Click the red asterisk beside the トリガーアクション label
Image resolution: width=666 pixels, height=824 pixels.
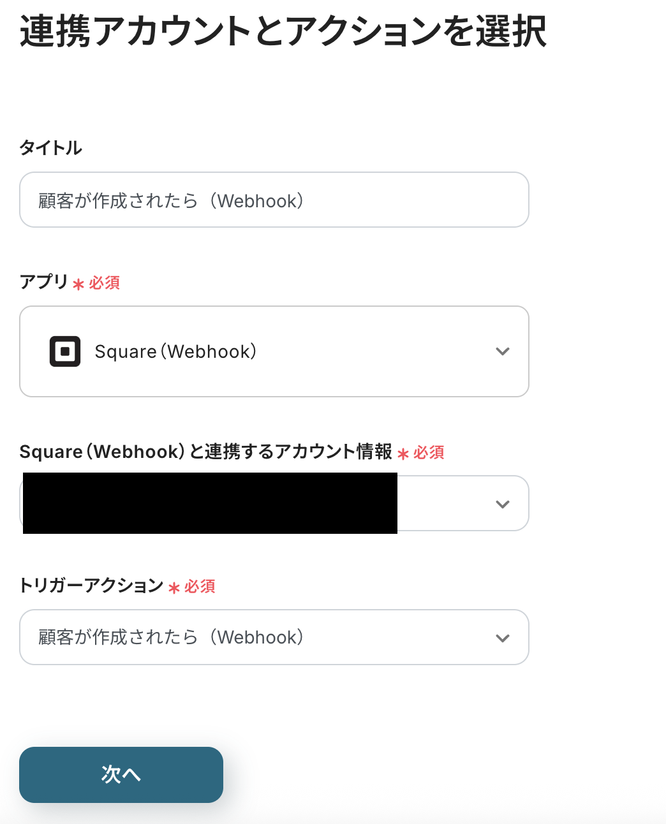point(174,588)
